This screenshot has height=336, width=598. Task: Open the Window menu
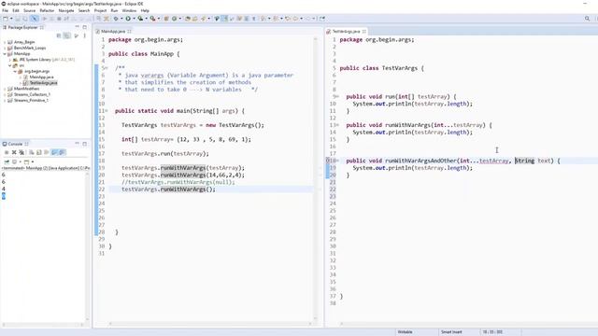(x=129, y=10)
